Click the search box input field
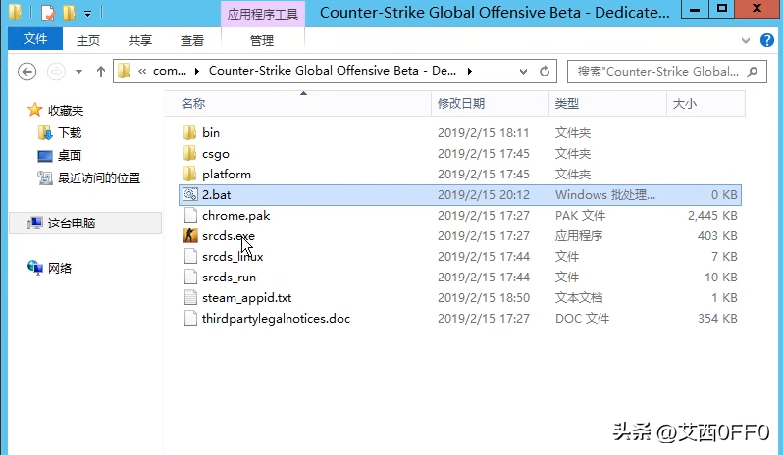The image size is (783, 455). (x=655, y=72)
